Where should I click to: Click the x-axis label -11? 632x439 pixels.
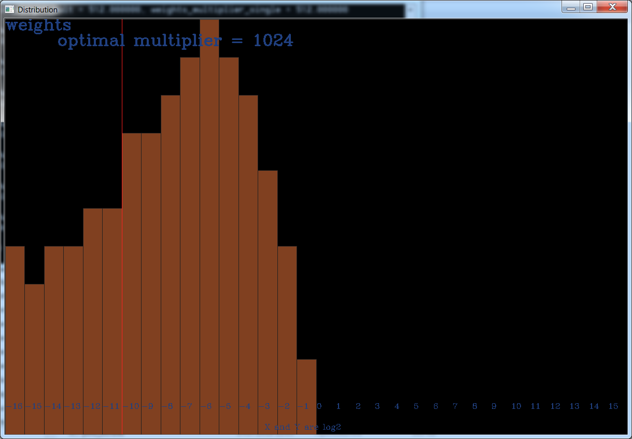click(x=112, y=406)
